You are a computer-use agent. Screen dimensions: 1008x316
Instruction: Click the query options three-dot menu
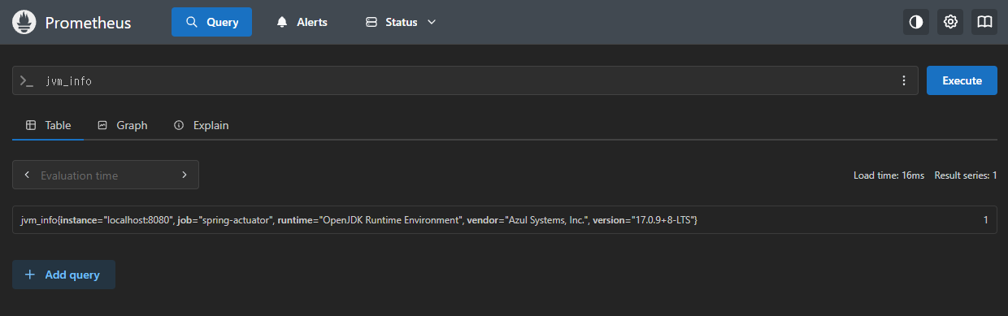click(x=904, y=80)
